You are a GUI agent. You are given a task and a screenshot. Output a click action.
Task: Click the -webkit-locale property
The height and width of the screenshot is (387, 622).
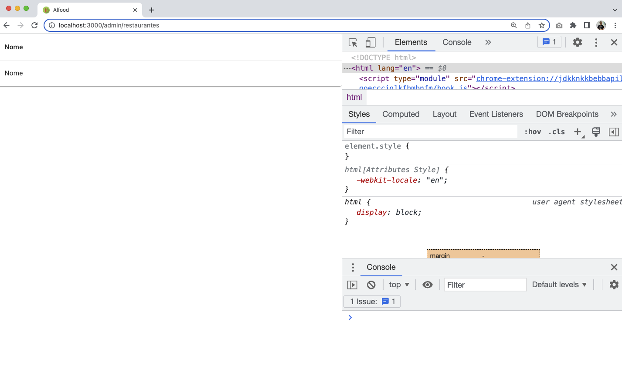pyautogui.click(x=387, y=180)
